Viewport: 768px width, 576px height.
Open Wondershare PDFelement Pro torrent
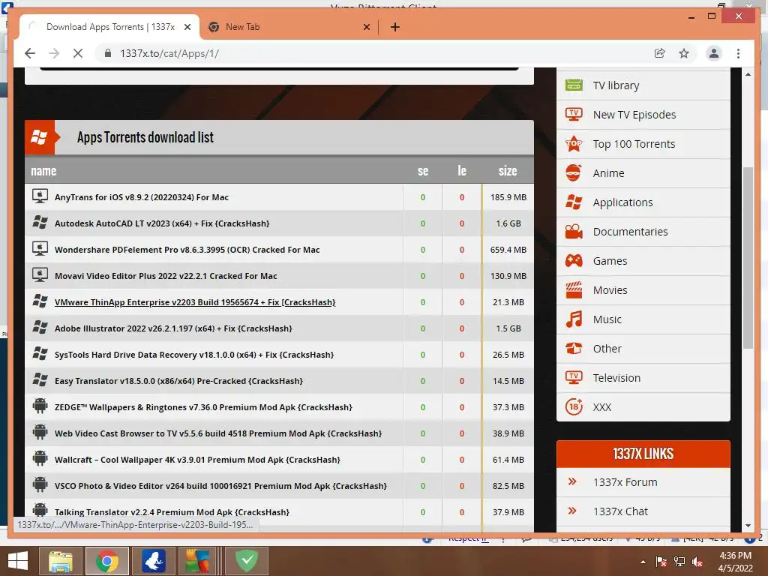(x=187, y=250)
